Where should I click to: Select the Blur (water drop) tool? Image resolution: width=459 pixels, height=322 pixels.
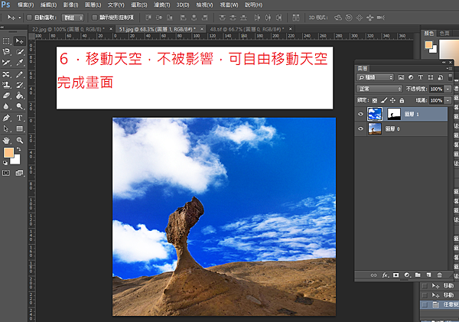[6, 106]
